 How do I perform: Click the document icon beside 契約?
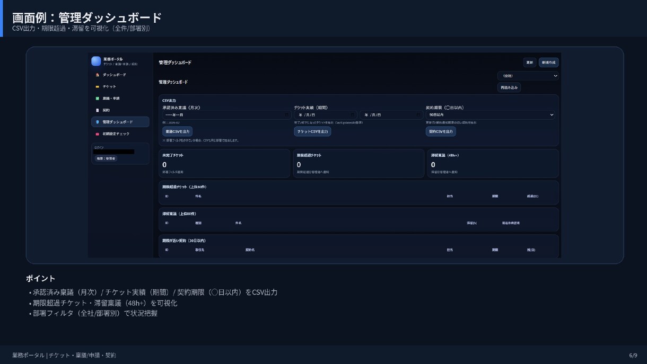coord(97,110)
